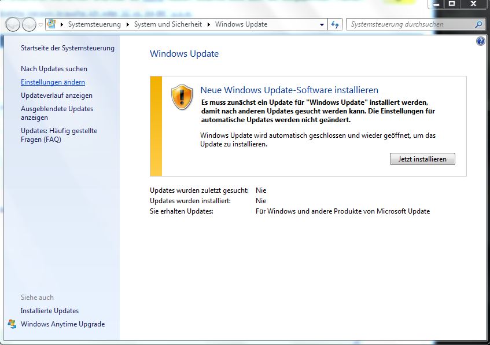The height and width of the screenshot is (345, 490).
Task: Click the forward navigation arrow
Action: click(x=29, y=24)
